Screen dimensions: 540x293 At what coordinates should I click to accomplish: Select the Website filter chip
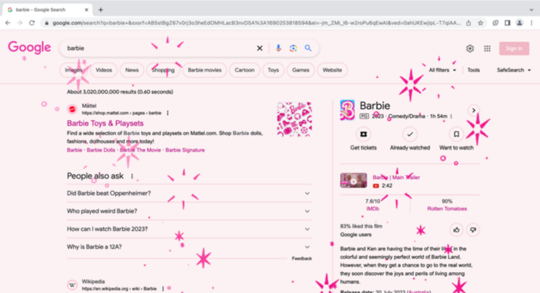point(332,70)
